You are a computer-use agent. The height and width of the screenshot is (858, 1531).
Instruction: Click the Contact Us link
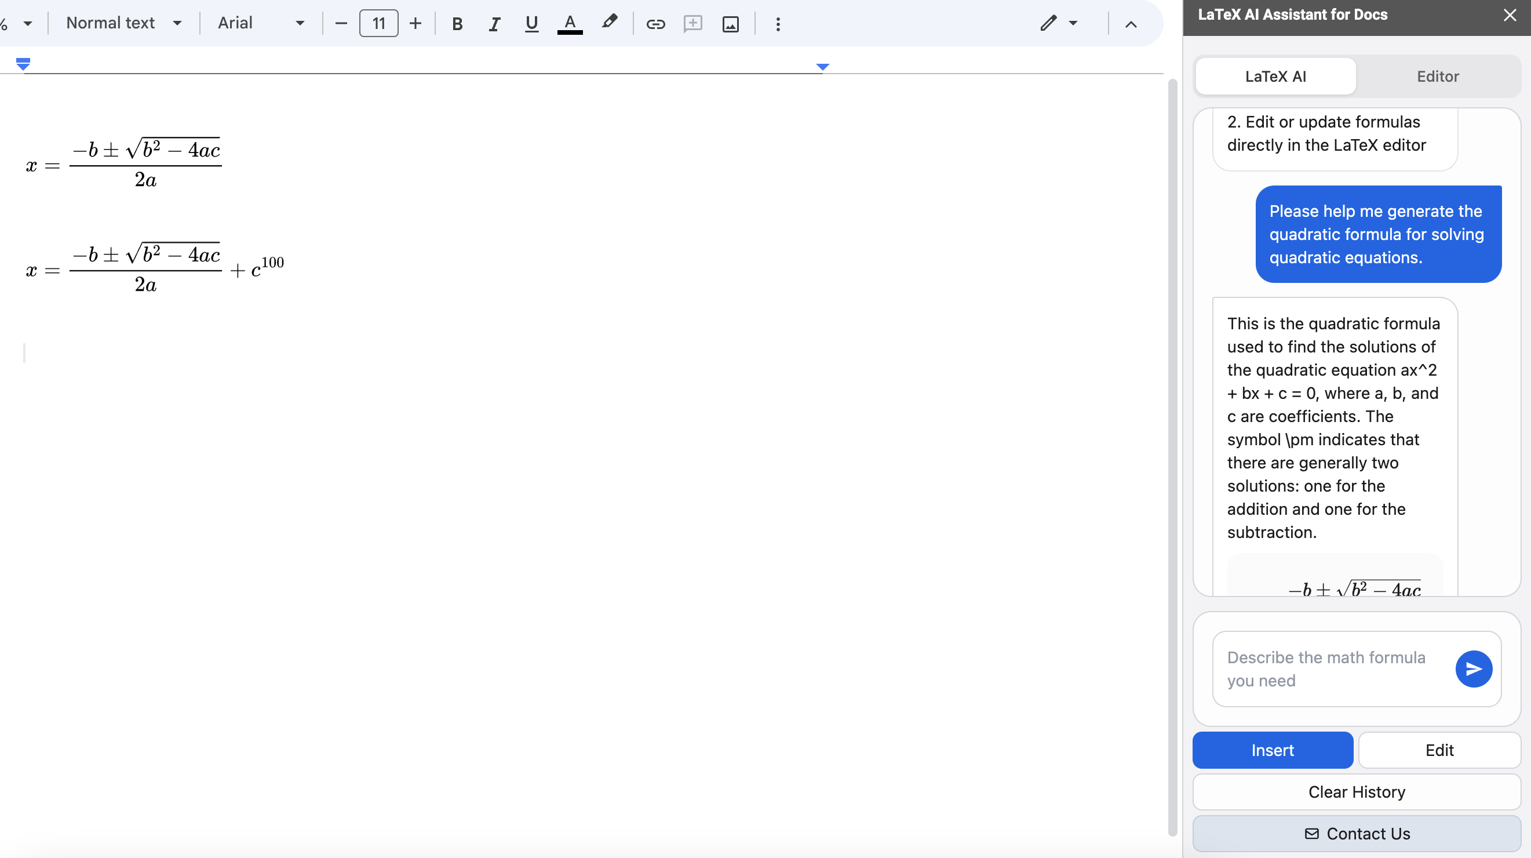click(1357, 832)
